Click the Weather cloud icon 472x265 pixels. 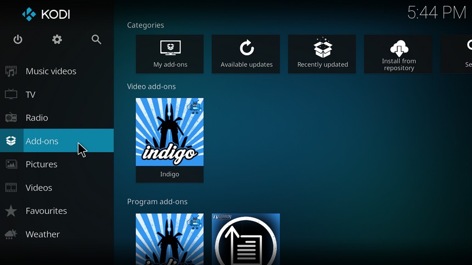tap(11, 234)
